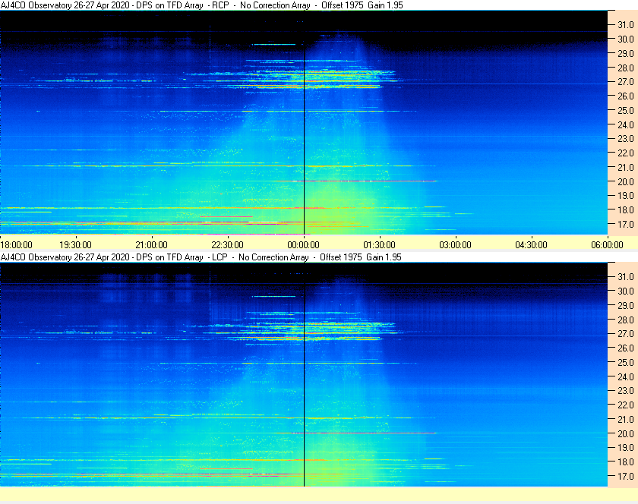This screenshot has height=504, width=638.
Task: Click the 29.0 frequency label in LCP panel
Action: click(626, 305)
